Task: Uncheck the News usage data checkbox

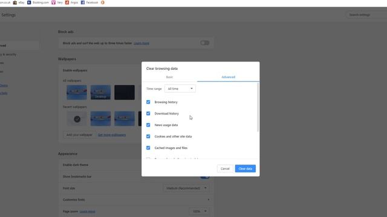Action: 148,125
